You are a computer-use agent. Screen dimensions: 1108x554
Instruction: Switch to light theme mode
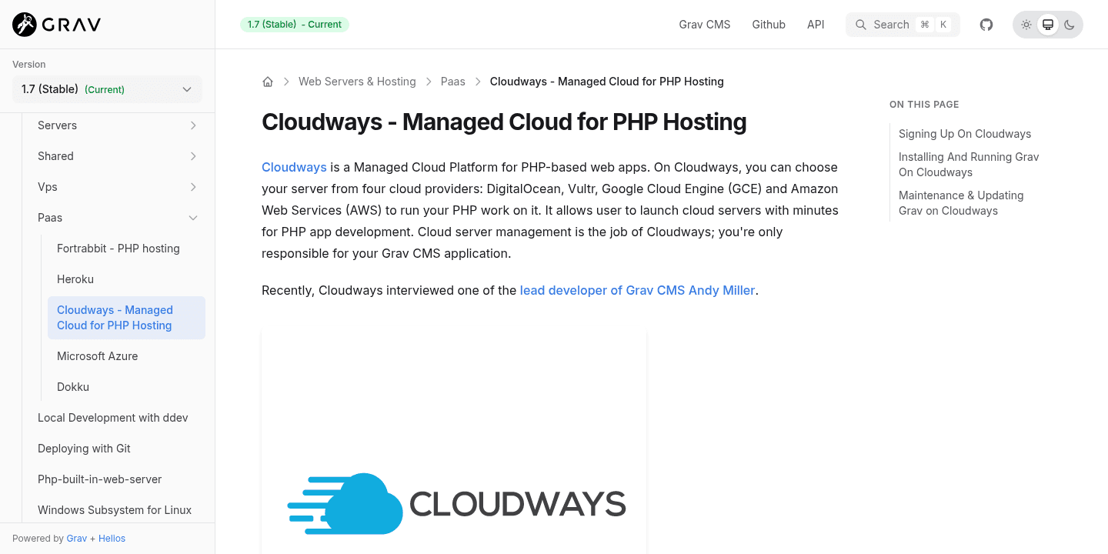[x=1026, y=25]
